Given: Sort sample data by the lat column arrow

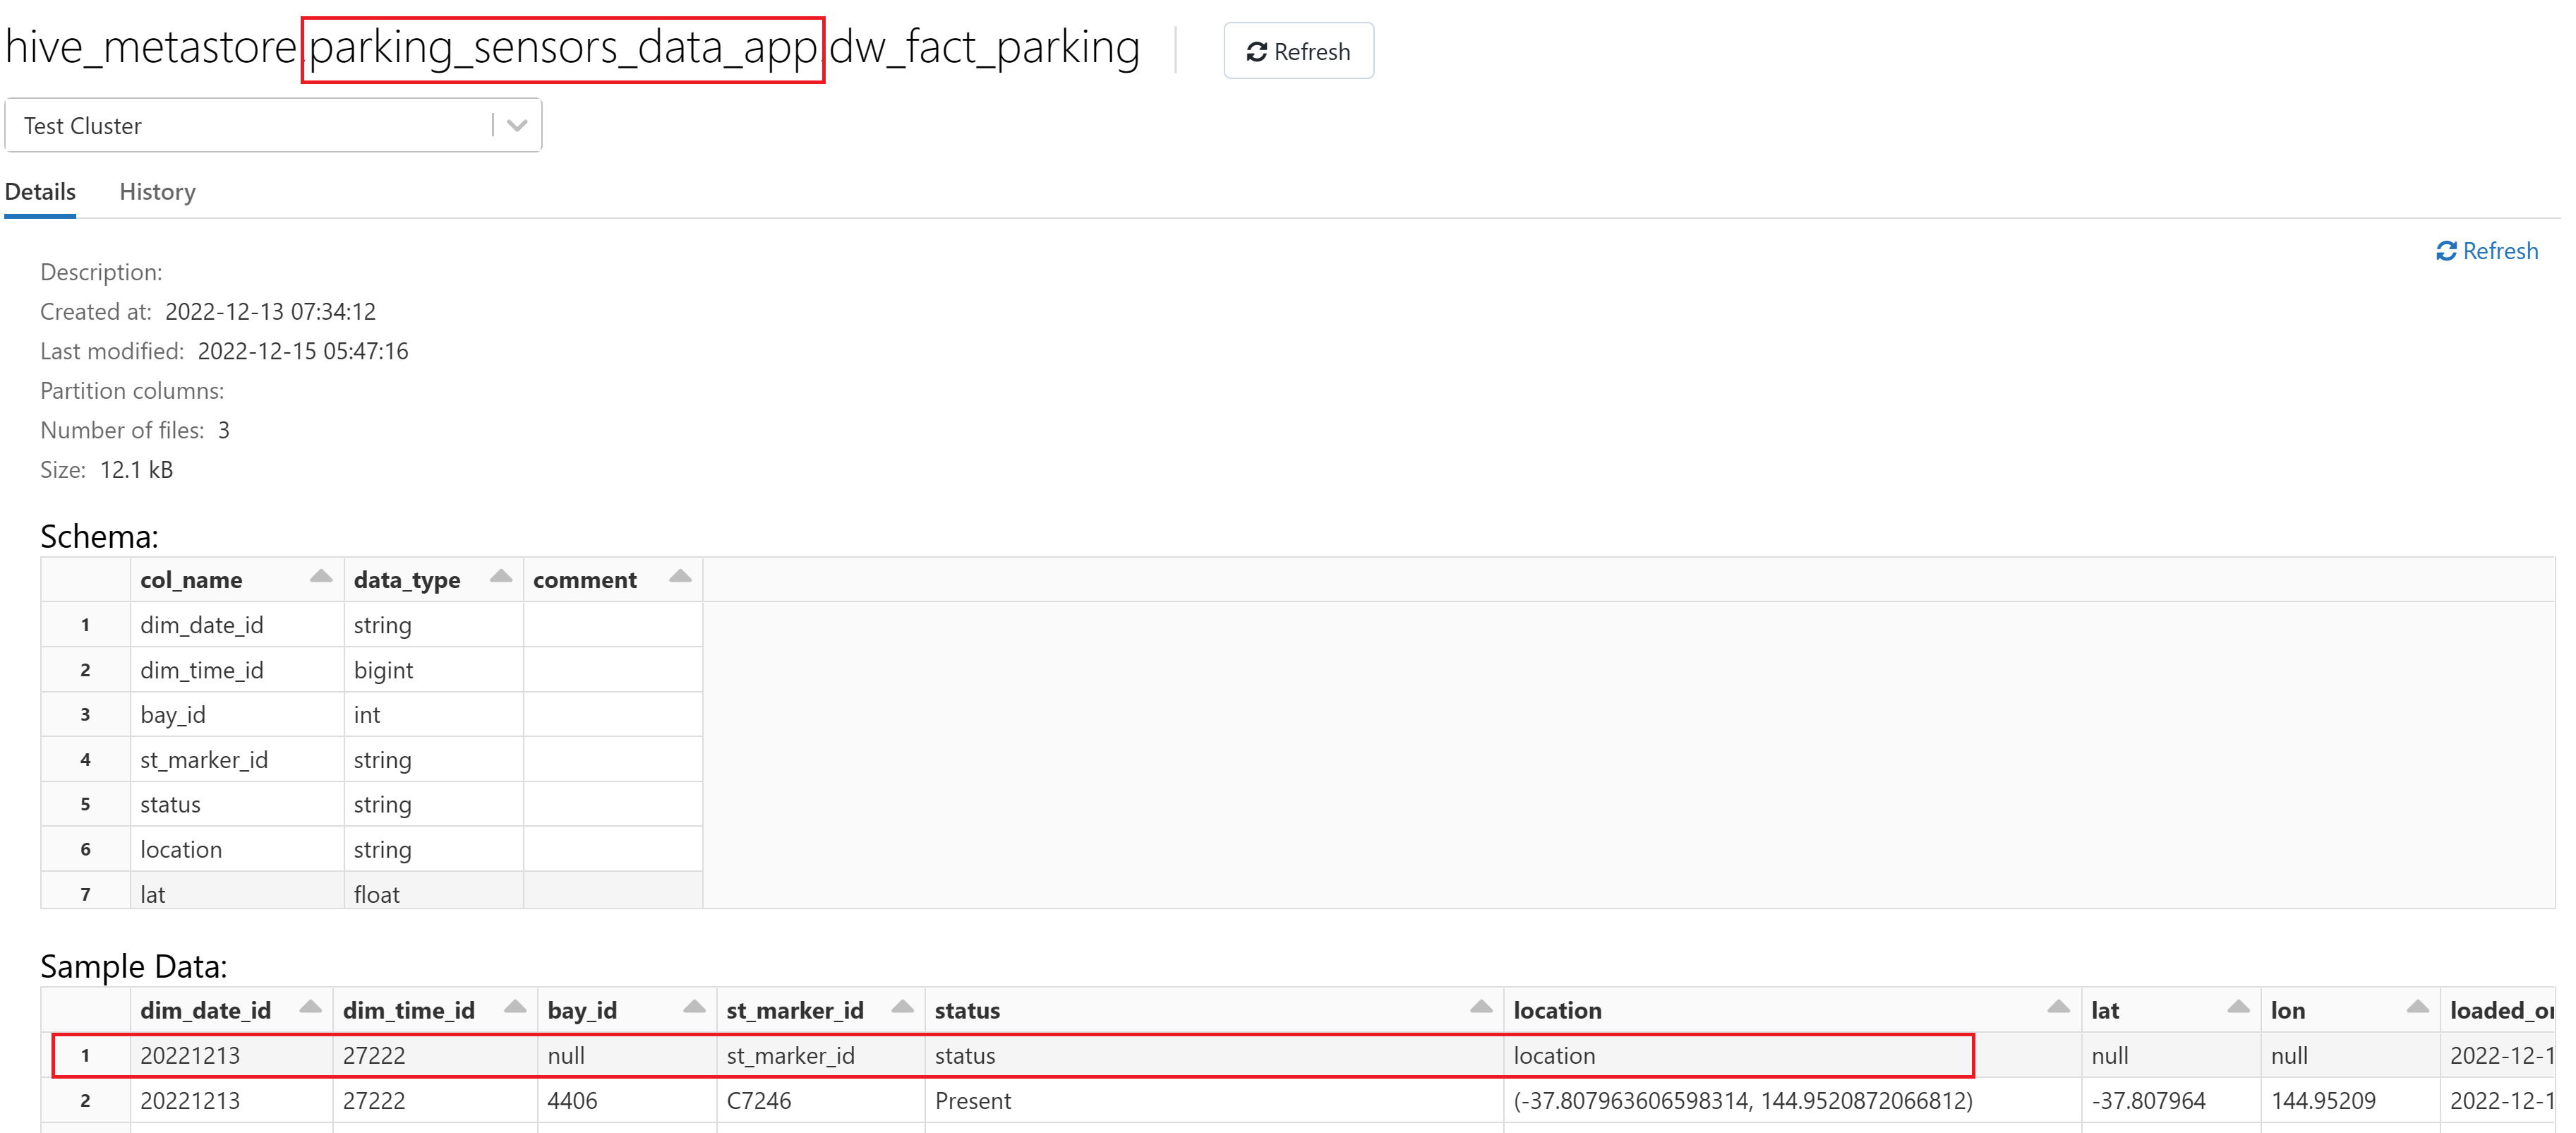Looking at the screenshot, I should (x=2238, y=1007).
